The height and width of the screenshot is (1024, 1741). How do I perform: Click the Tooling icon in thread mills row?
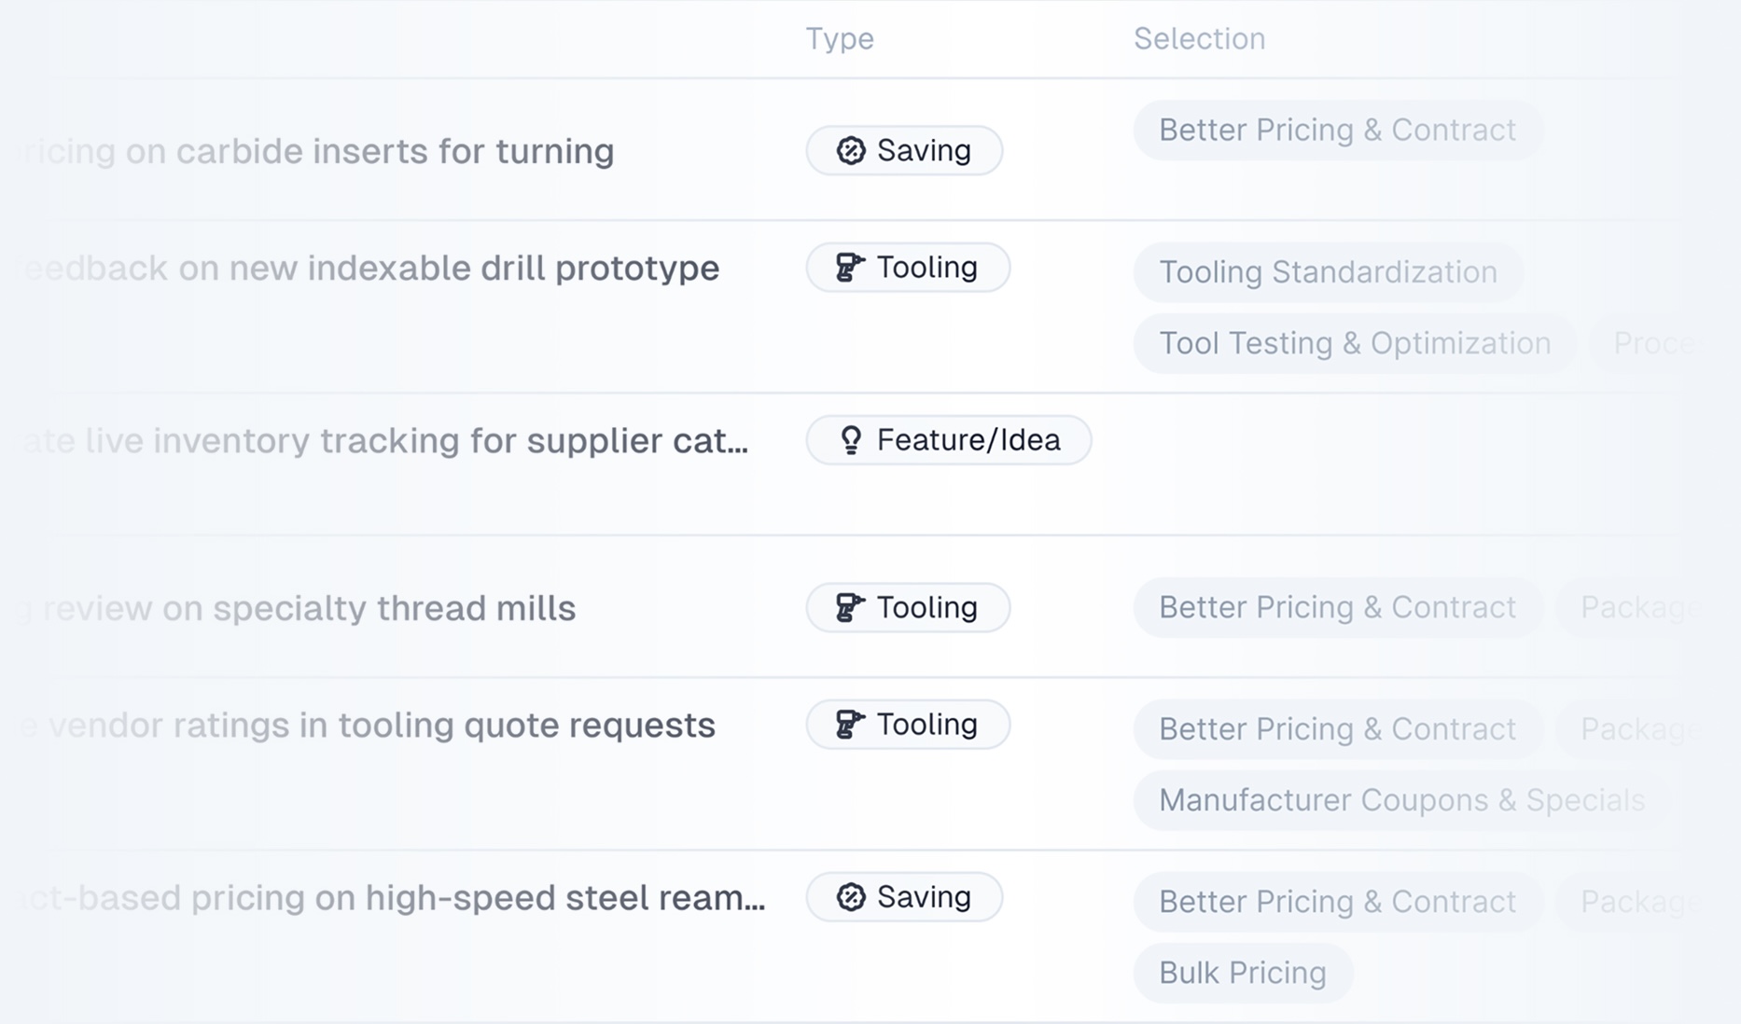(850, 607)
